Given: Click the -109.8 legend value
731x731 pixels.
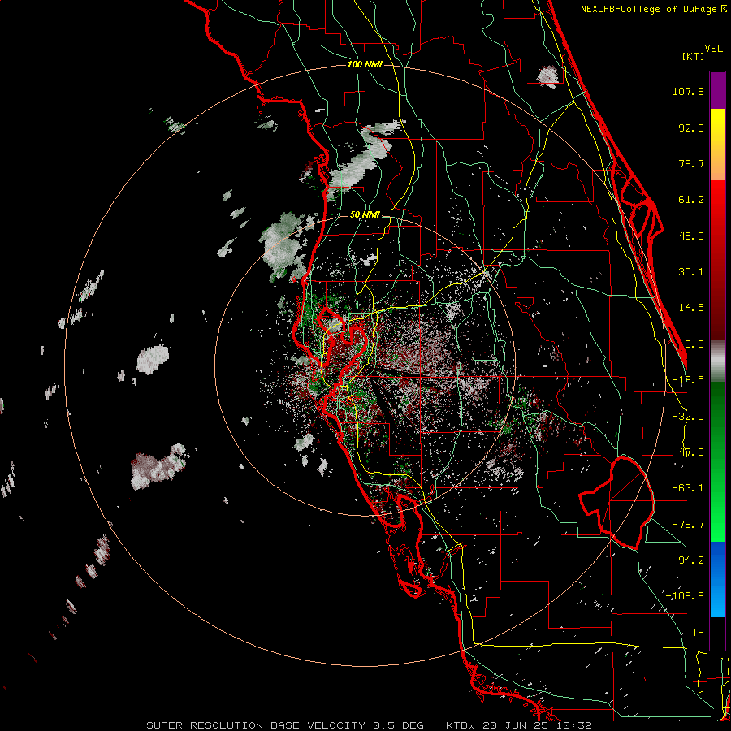Looking at the screenshot, I should tap(685, 596).
